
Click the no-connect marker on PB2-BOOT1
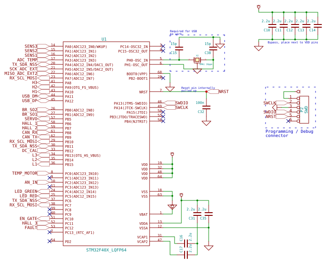[x=163, y=78]
